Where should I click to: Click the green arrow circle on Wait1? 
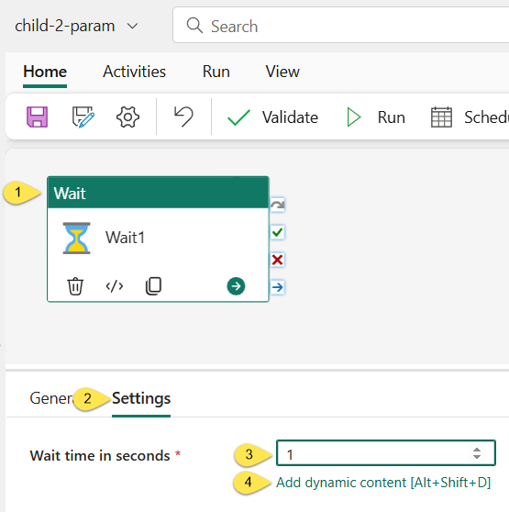tap(236, 286)
